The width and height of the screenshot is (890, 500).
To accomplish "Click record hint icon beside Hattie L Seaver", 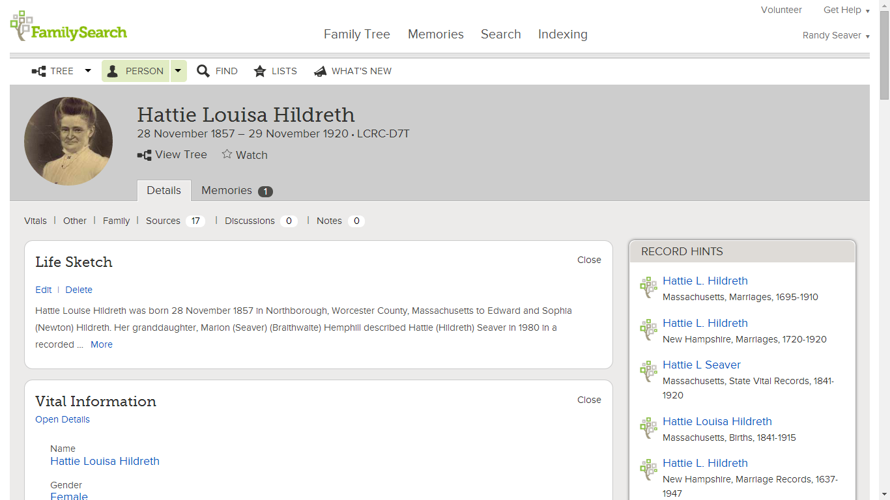I will [x=648, y=372].
